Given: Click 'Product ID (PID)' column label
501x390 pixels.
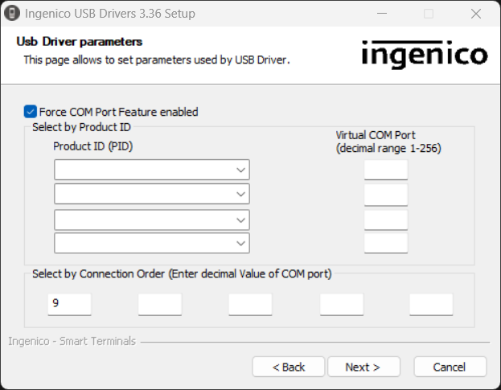Looking at the screenshot, I should (x=93, y=146).
